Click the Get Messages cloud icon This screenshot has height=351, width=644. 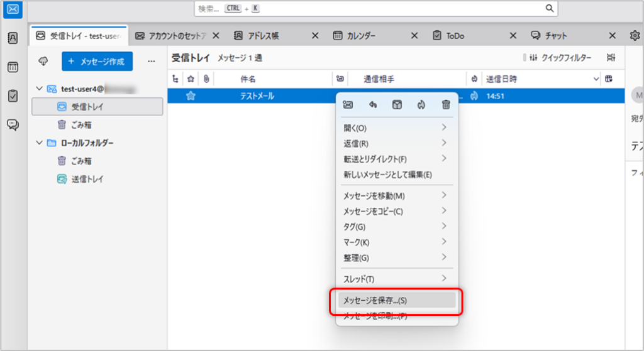(x=43, y=61)
